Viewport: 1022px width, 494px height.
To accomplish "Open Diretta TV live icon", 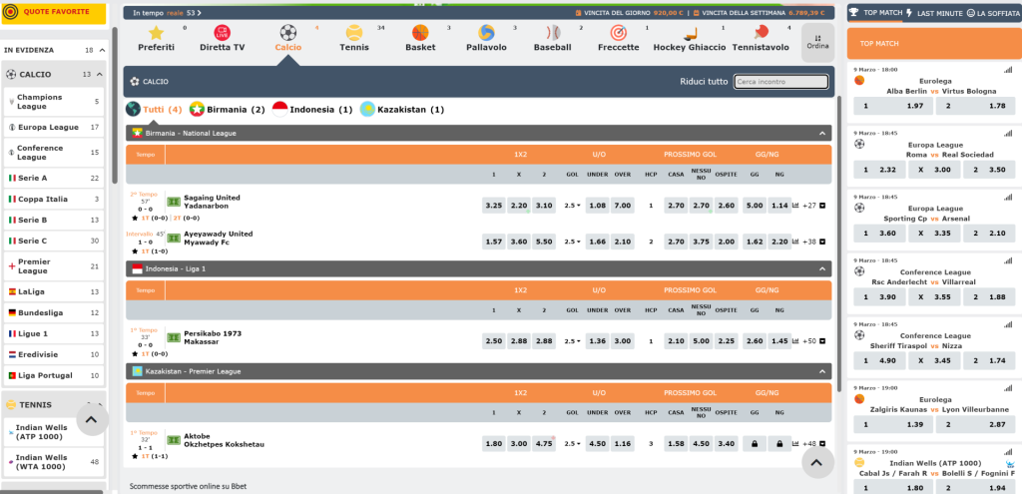I will pyautogui.click(x=223, y=33).
